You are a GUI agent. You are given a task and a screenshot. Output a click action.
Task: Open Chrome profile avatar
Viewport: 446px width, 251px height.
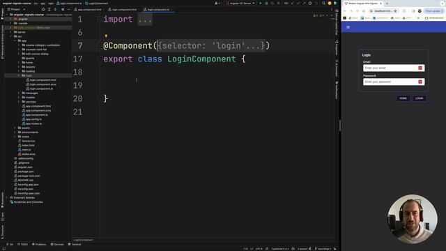pos(420,11)
